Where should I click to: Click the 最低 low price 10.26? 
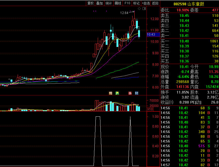[214, 77]
